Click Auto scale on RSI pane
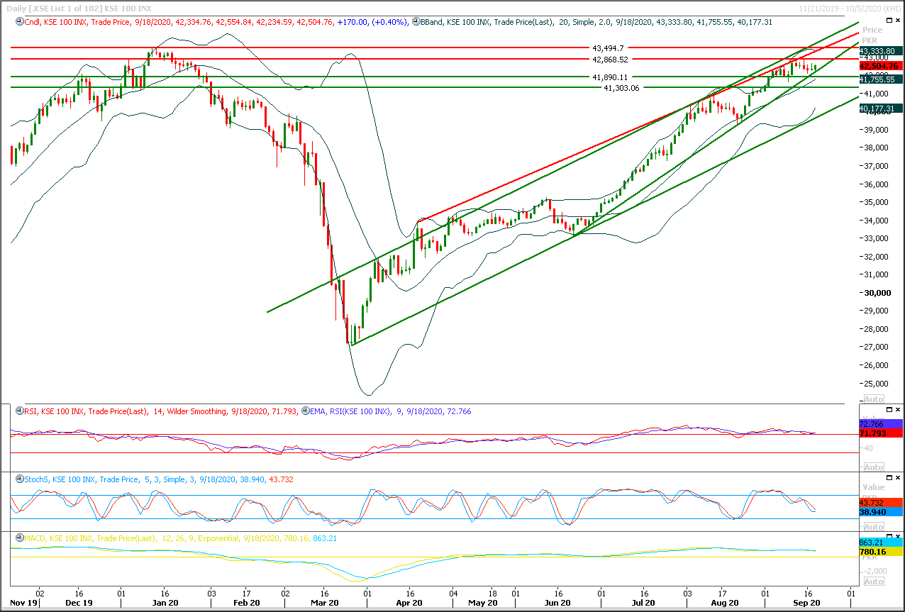The width and height of the screenshot is (905, 612). [x=874, y=467]
